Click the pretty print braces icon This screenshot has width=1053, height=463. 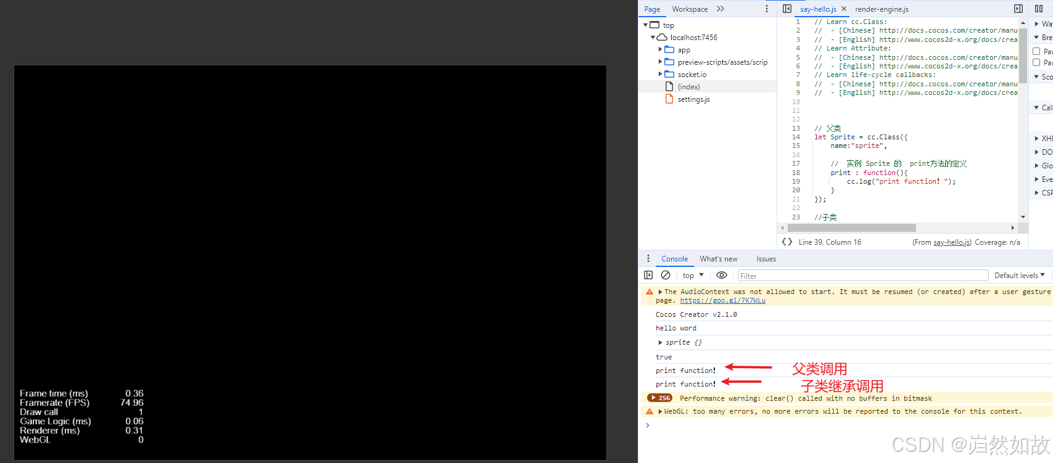point(787,242)
